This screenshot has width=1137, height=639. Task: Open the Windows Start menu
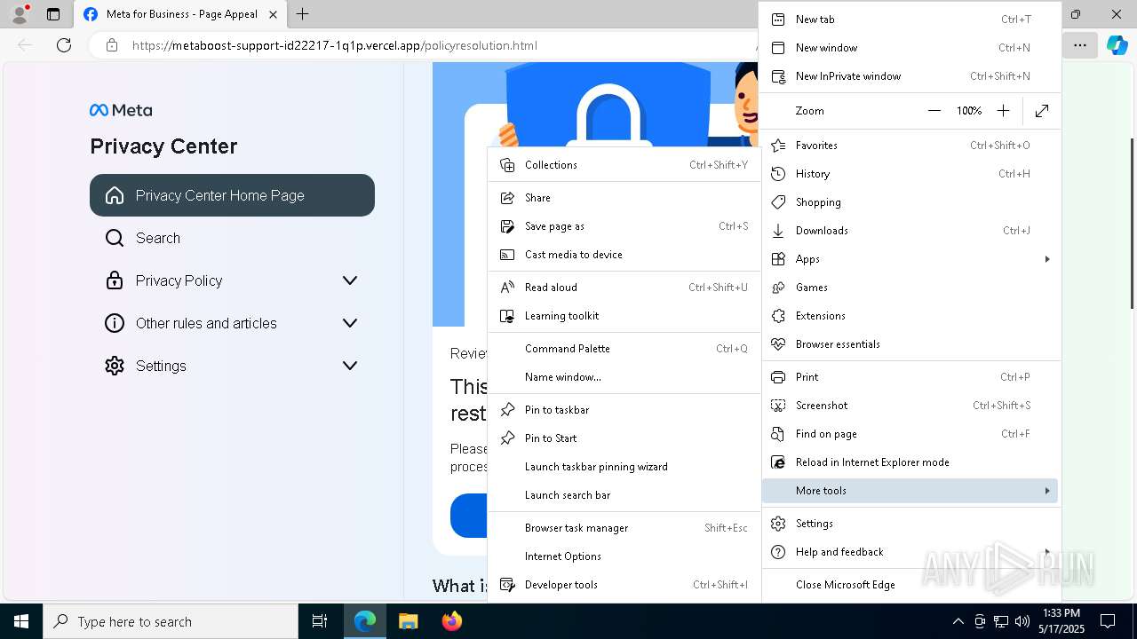(x=21, y=621)
